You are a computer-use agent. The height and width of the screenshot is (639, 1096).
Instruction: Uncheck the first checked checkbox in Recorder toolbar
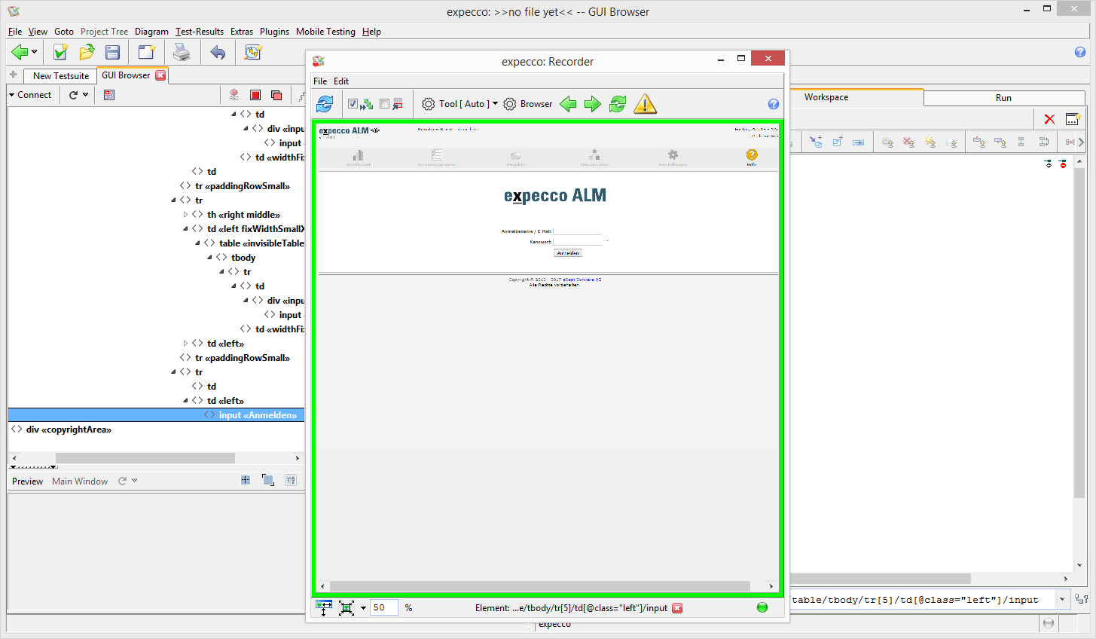353,104
